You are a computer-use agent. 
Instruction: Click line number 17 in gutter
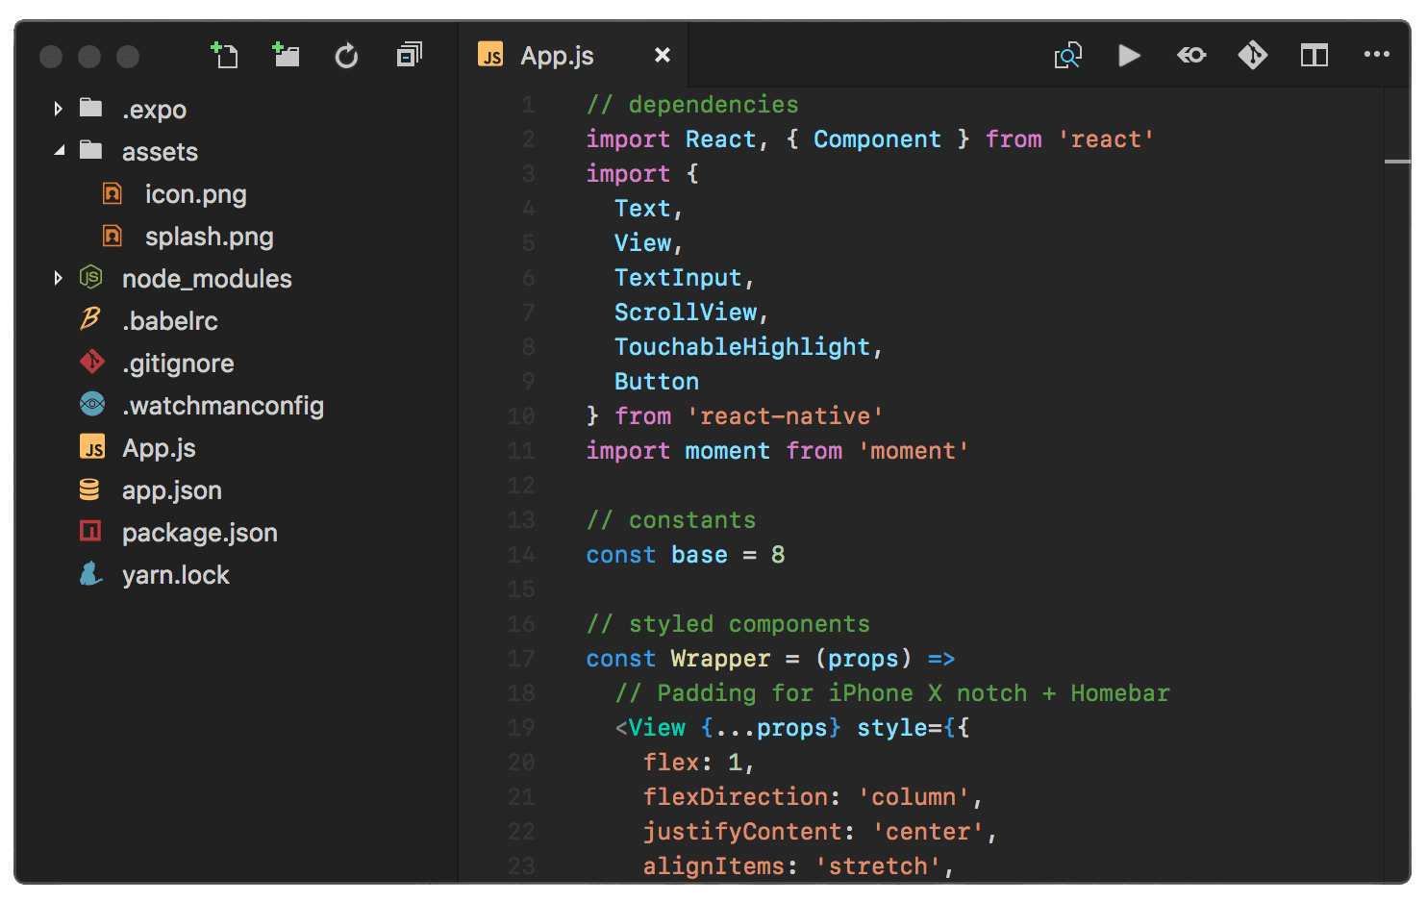(521, 659)
